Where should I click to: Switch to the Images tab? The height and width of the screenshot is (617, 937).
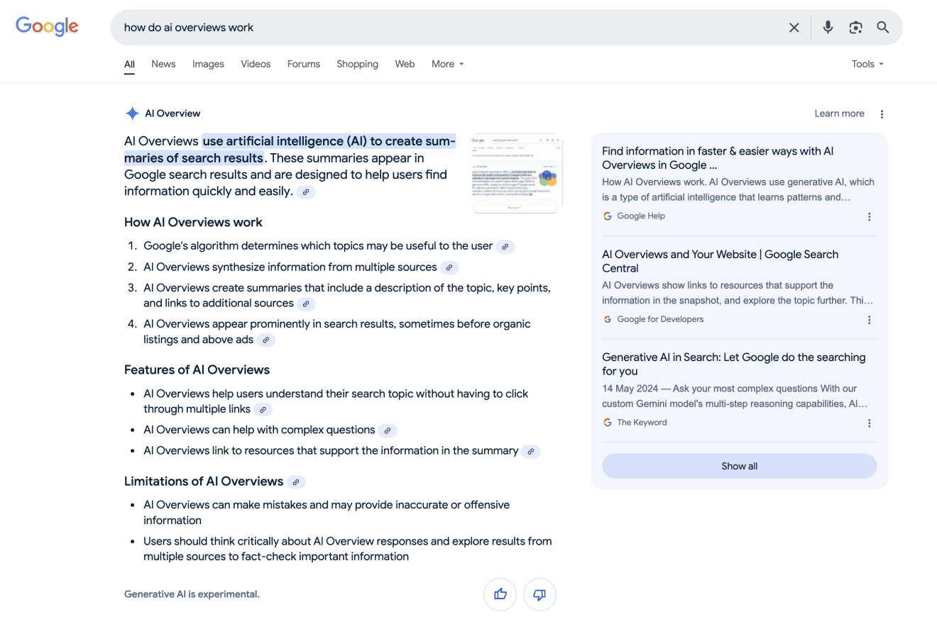[208, 64]
